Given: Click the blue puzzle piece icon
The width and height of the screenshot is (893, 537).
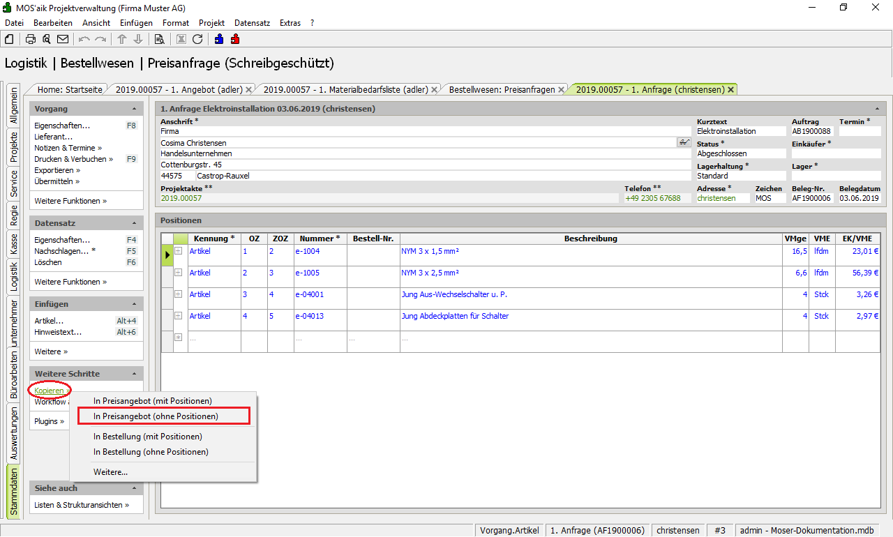Looking at the screenshot, I should pos(219,39).
